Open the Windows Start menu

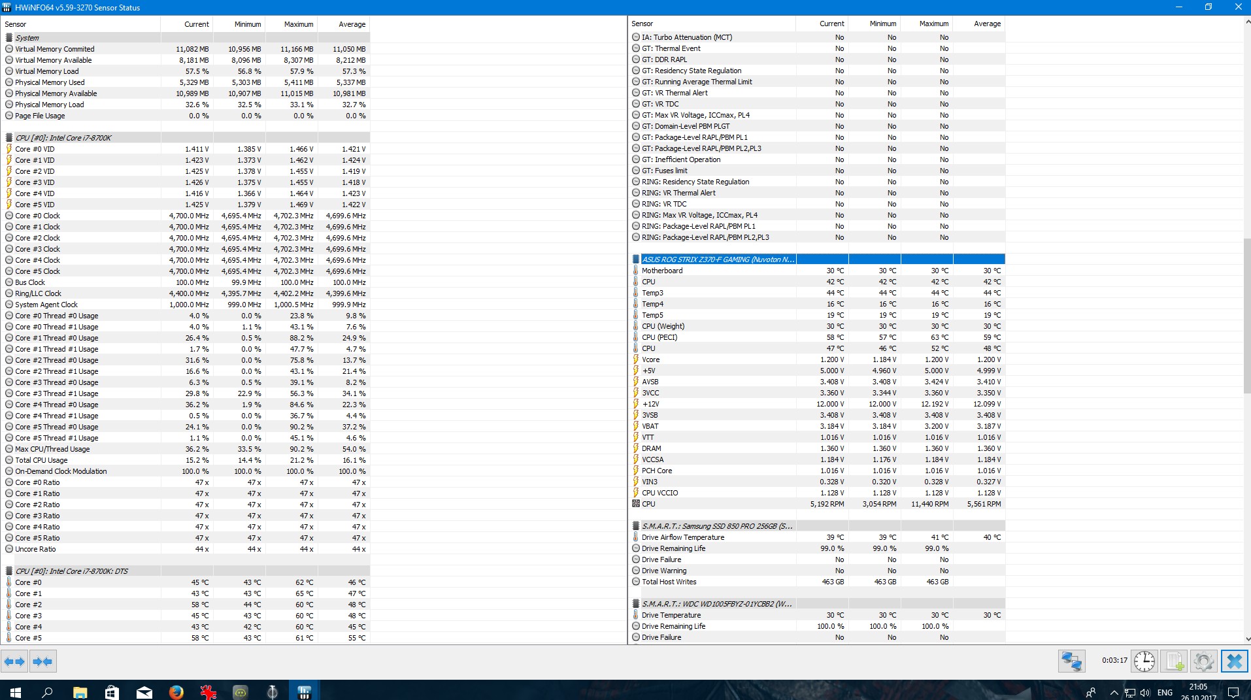pos(16,692)
